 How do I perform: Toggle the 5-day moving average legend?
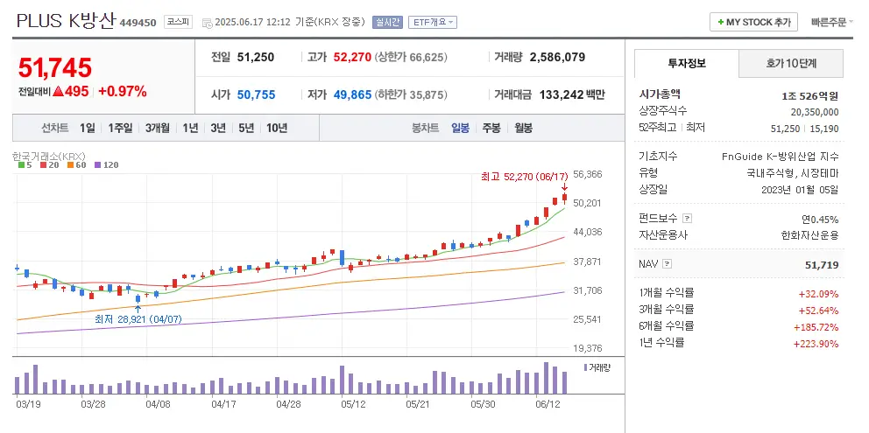coord(26,164)
